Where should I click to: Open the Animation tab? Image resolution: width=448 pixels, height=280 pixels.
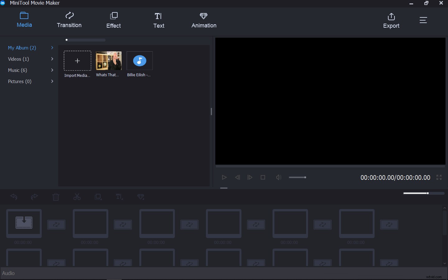[203, 20]
